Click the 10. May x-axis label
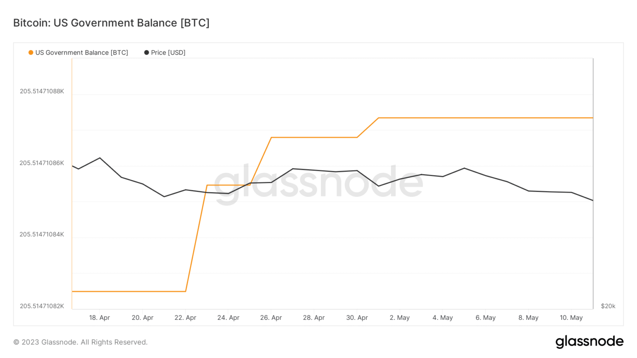 pos(571,318)
